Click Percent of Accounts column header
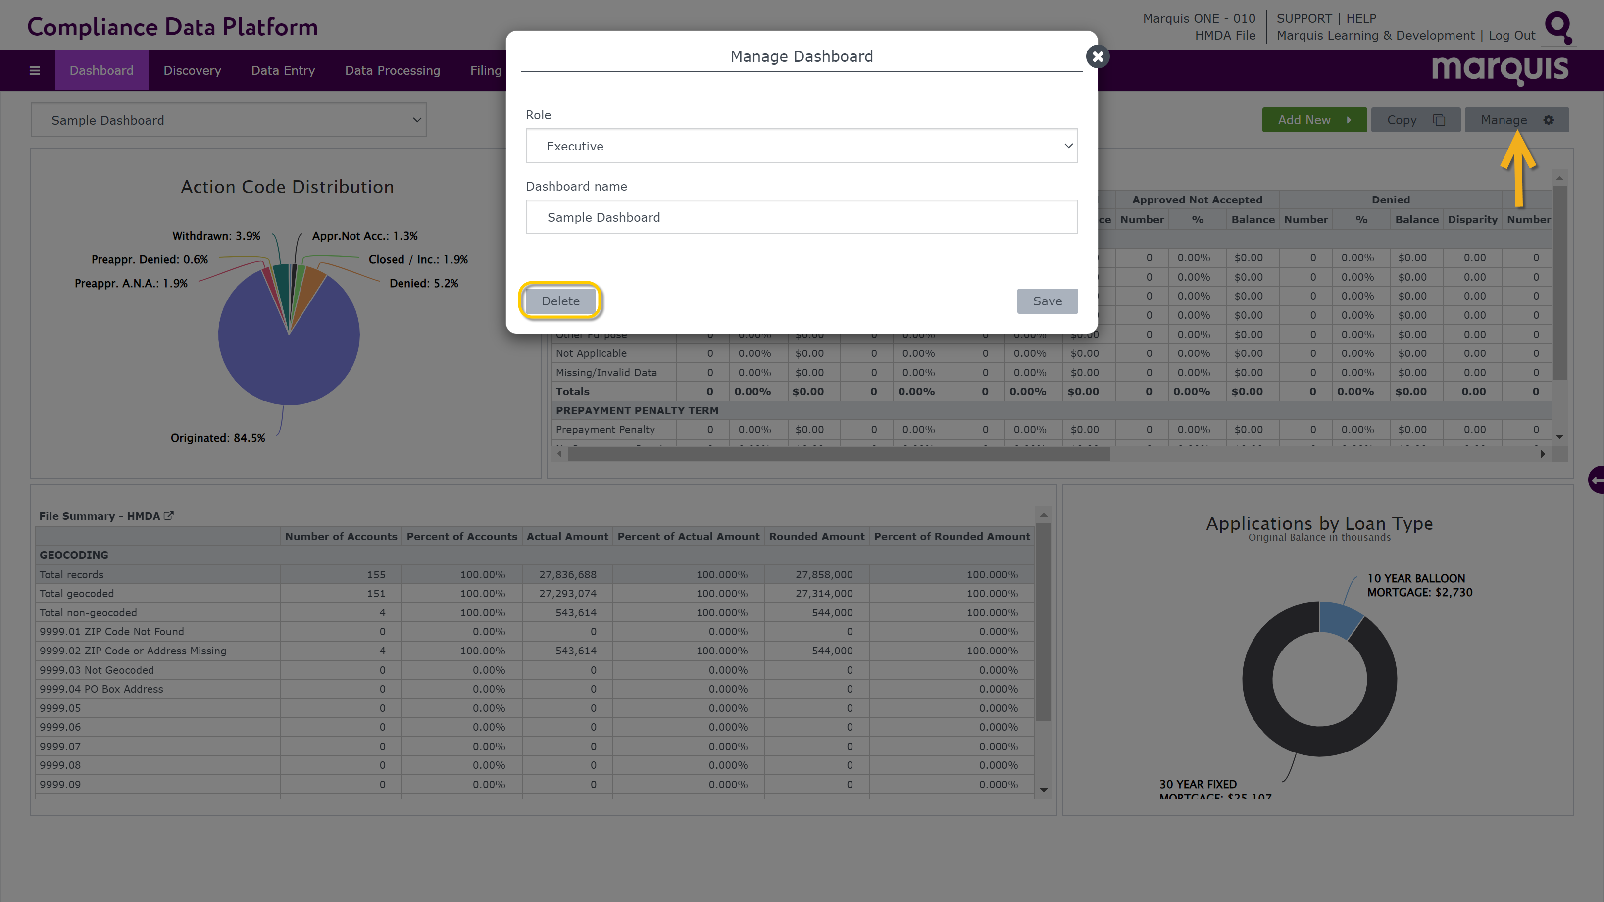Viewport: 1604px width, 902px height. (462, 537)
